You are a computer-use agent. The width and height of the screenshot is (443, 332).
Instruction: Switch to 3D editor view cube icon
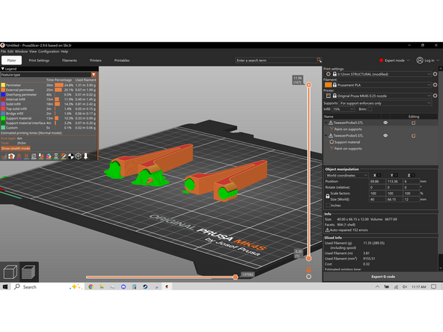tap(10, 272)
